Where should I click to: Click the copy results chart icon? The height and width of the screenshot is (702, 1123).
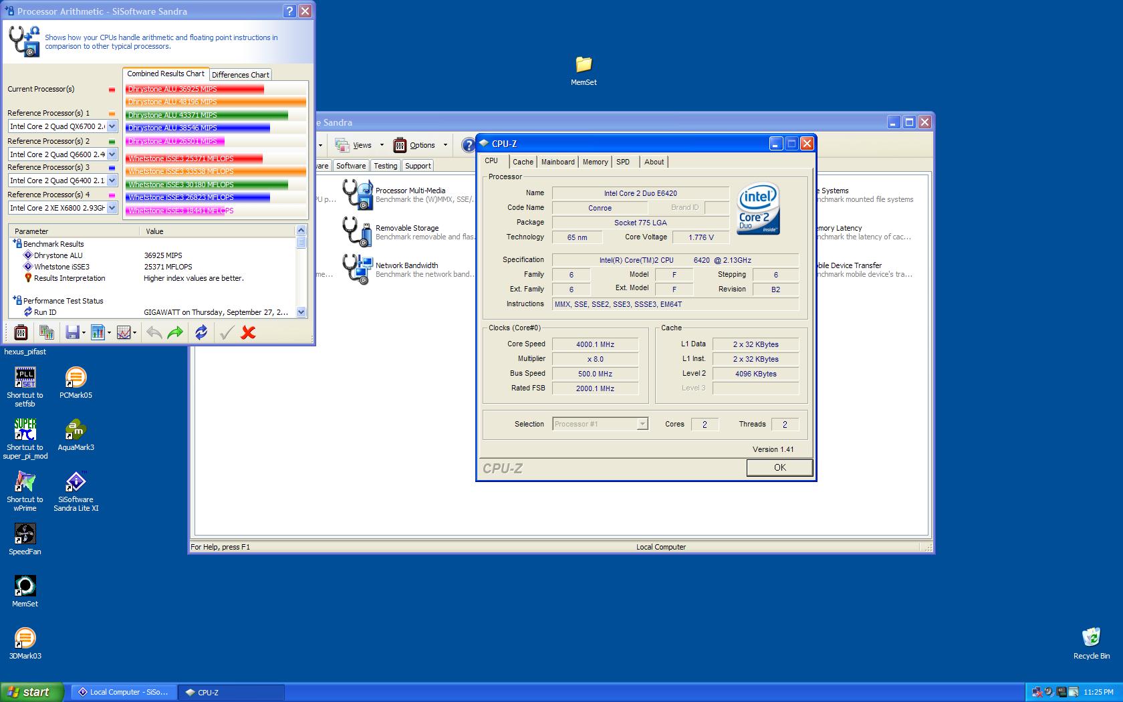tap(46, 332)
